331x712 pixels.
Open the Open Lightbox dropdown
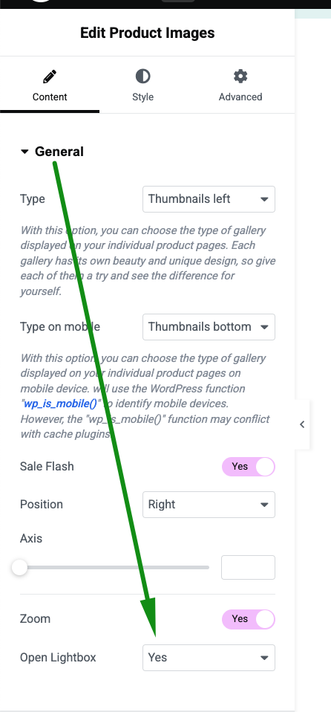pos(209,658)
